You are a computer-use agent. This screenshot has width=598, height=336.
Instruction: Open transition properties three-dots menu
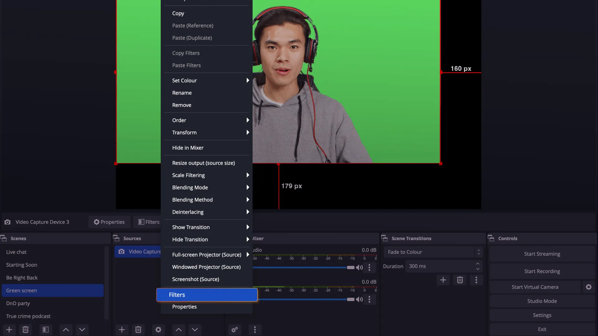click(476, 280)
